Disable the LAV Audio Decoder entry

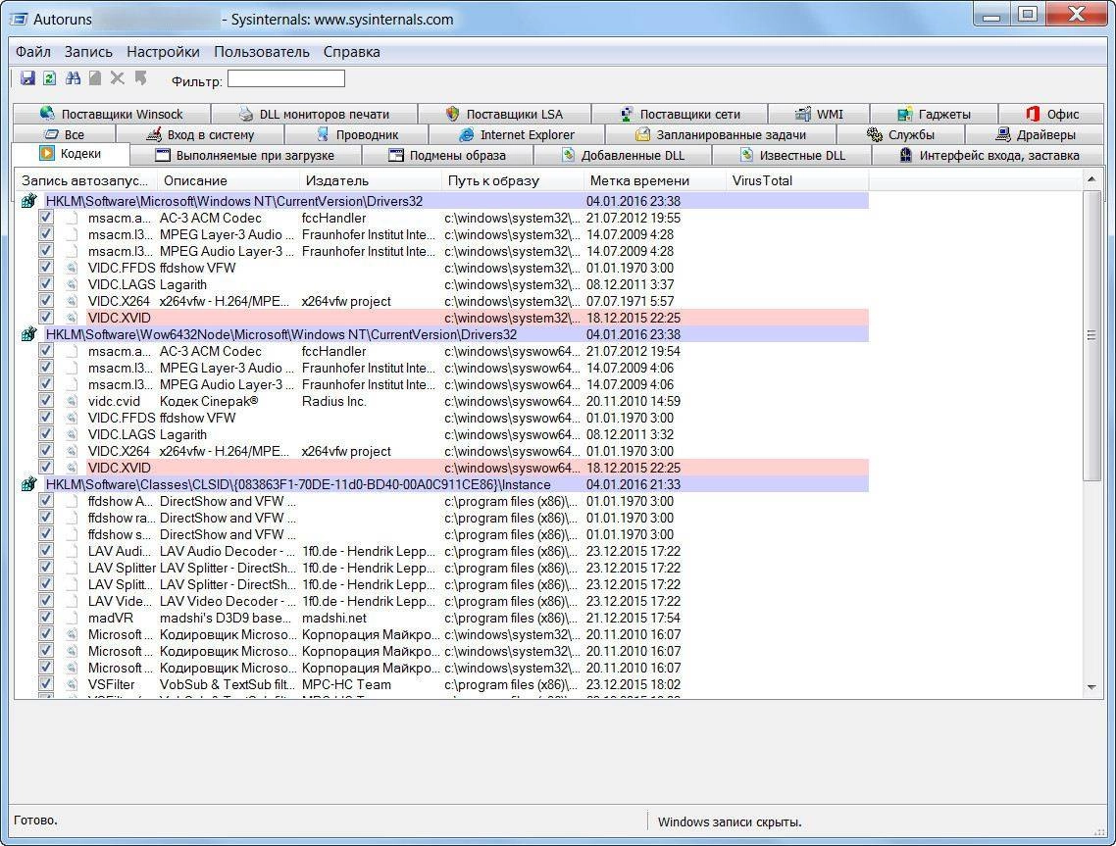click(x=45, y=550)
